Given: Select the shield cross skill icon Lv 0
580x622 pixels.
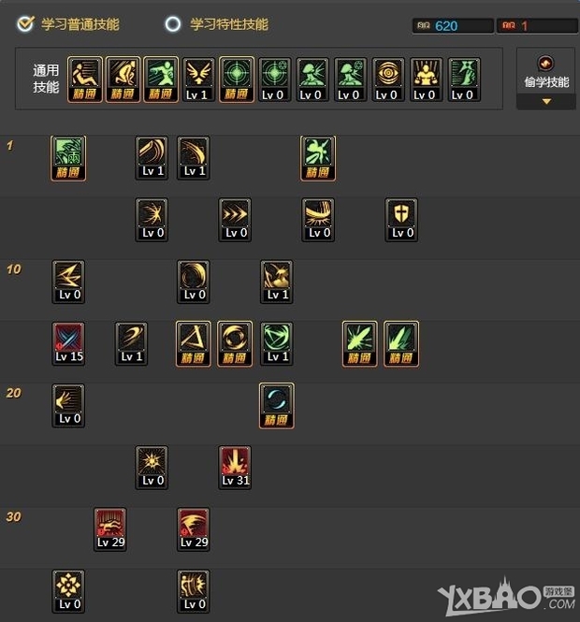Looking at the screenshot, I should click(401, 220).
